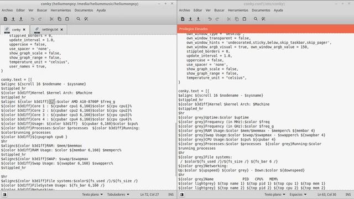Open Ver menu in conky.conf window
This screenshot has width=354, height=199.
pos(208,10)
